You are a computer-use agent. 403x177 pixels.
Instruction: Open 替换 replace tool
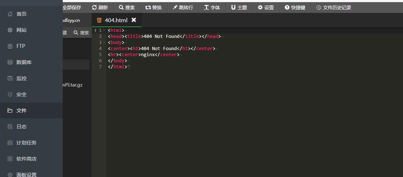pos(153,8)
